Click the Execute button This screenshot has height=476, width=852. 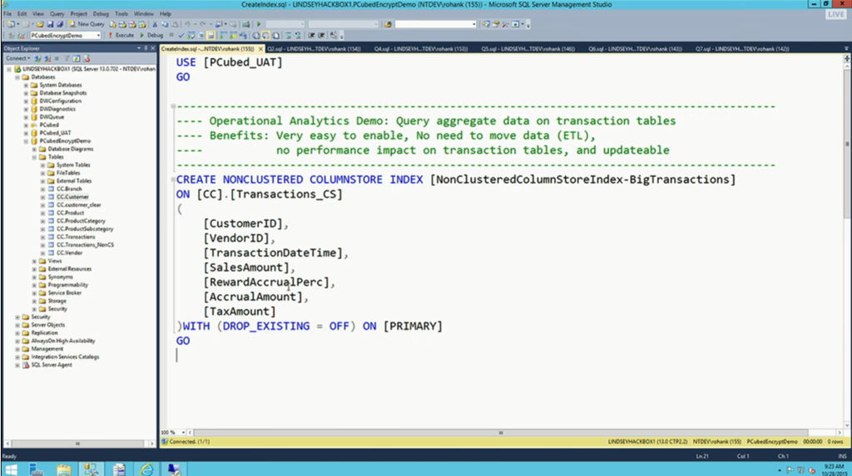click(x=121, y=35)
